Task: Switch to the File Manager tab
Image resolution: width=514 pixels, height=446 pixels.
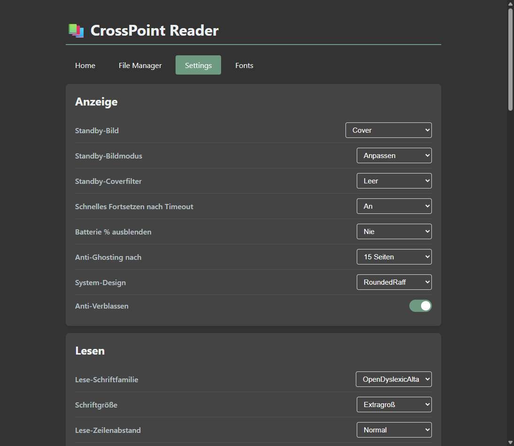Action: click(140, 65)
